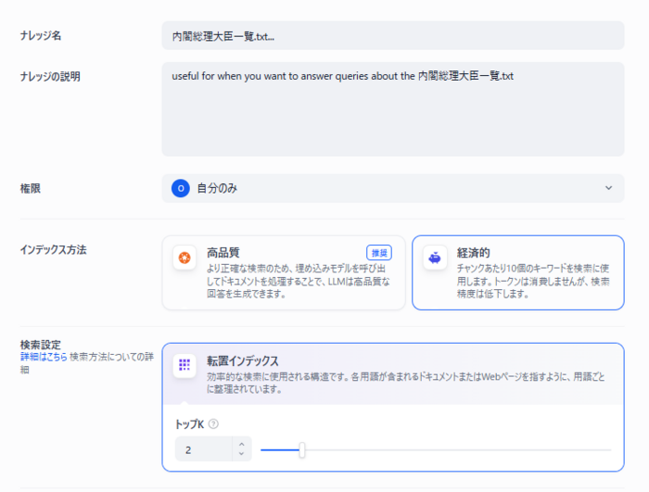Click the Top K help question mark icon
Image resolution: width=649 pixels, height=492 pixels.
point(213,424)
